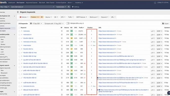Click plus icon beside meinvoice.vn keyword

click(22, 35)
